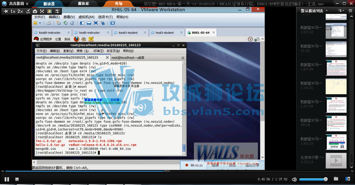The width and height of the screenshot is (355, 185).
Task: Pause the video playback
Action: pyautogui.click(x=7, y=179)
